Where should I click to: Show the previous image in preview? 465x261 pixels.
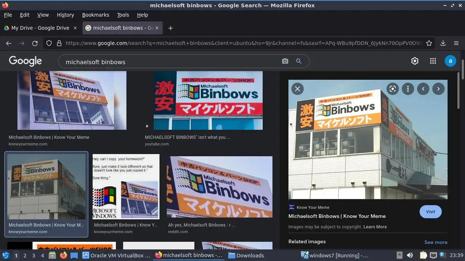tap(423, 89)
